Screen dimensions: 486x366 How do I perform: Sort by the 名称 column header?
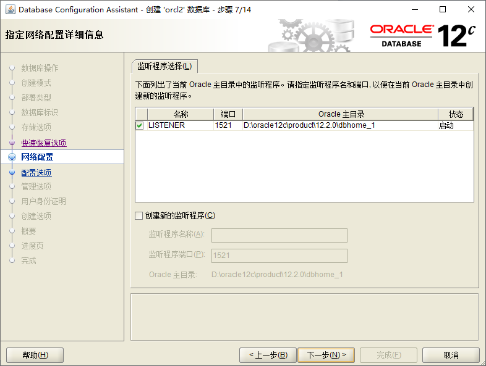181,114
